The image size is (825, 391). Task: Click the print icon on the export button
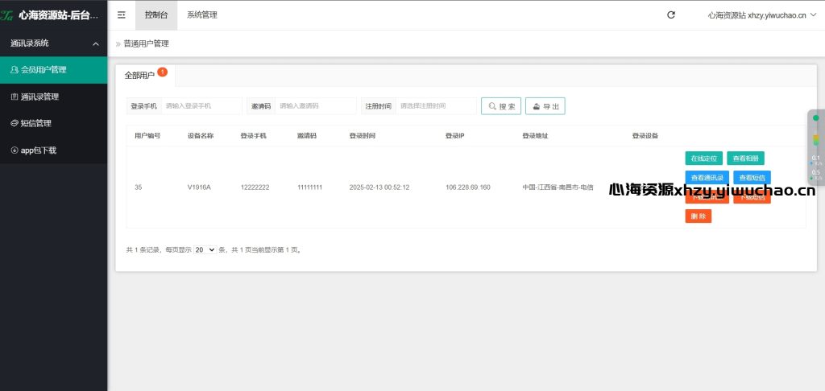click(536, 106)
